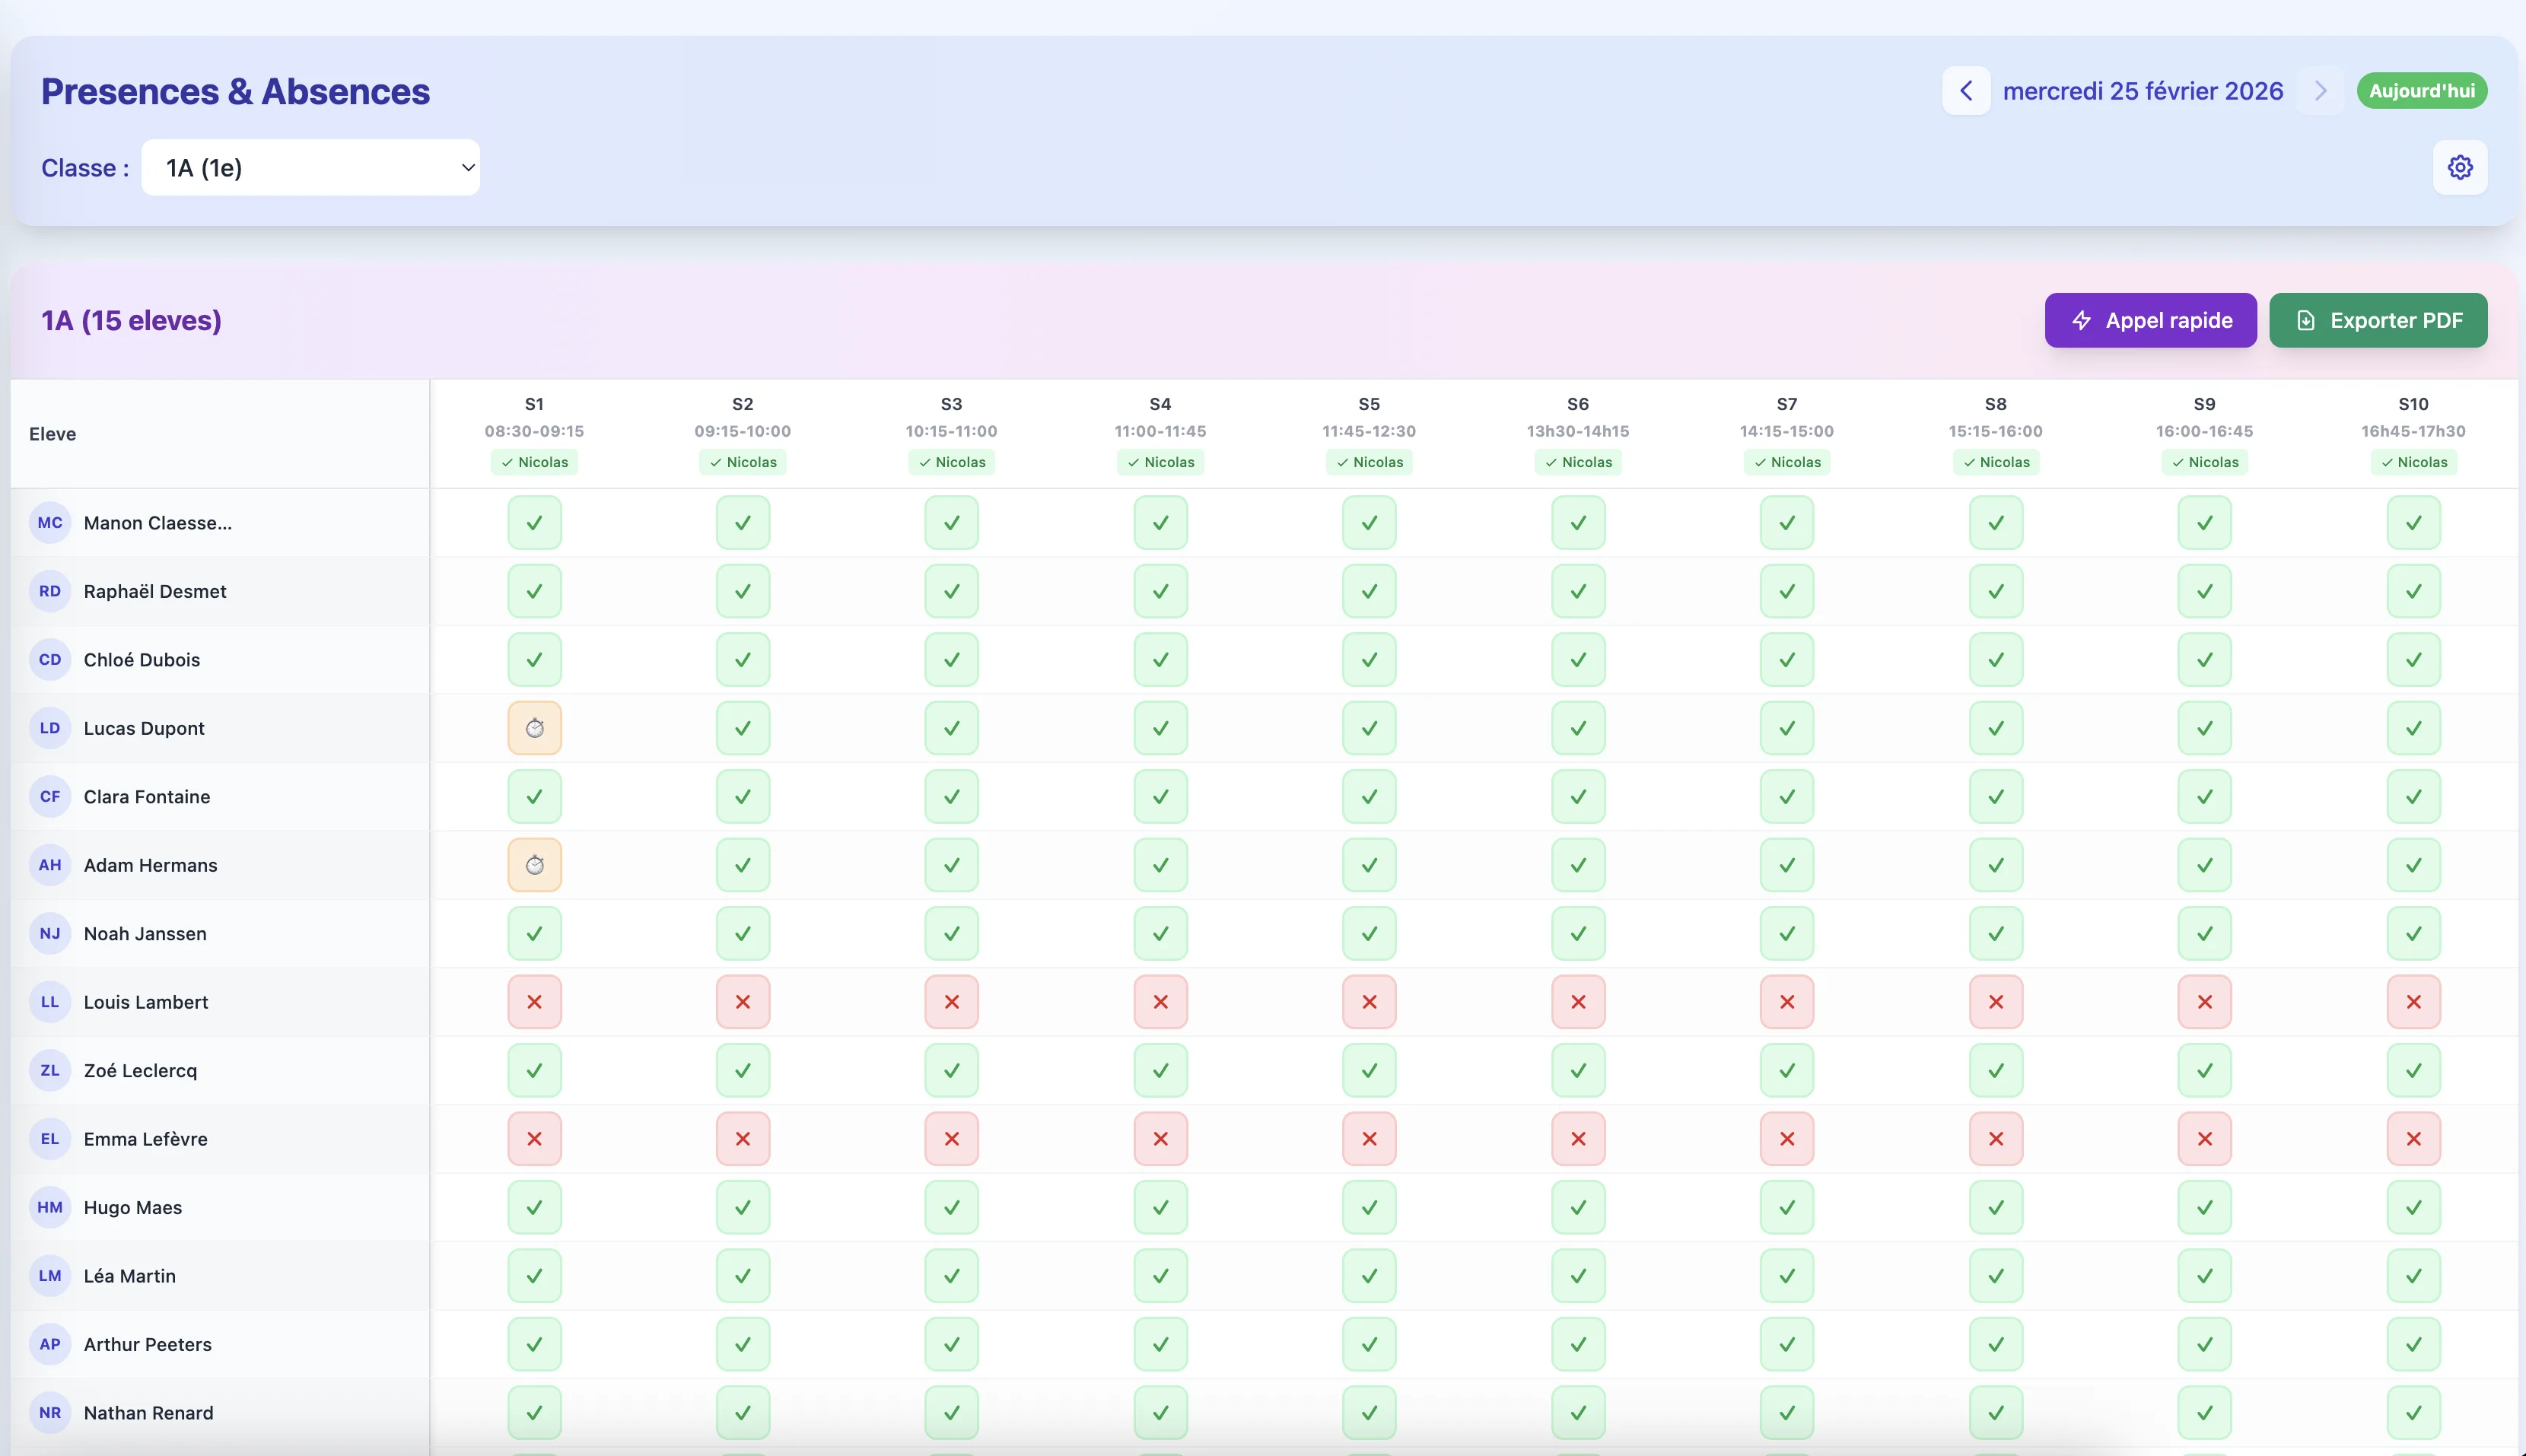2526x1456 pixels.
Task: Click the Nicolas badge under S1 header
Action: (x=534, y=462)
